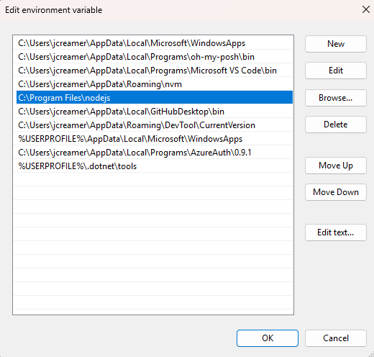Close the Edit environment variable window

tap(366, 10)
